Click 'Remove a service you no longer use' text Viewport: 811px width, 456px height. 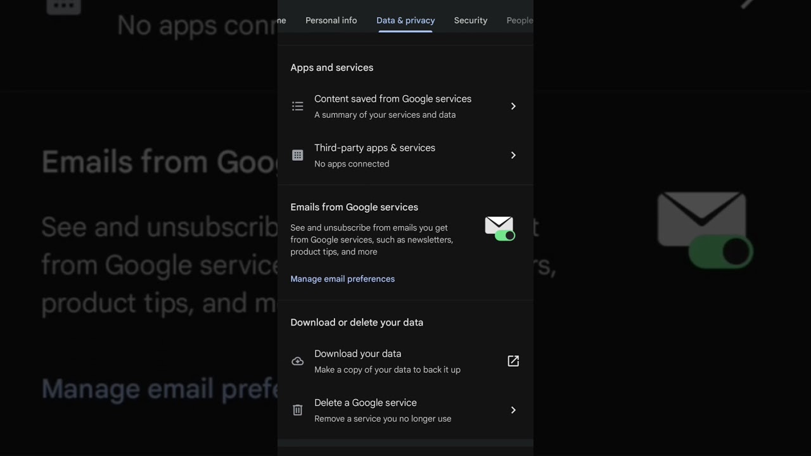(x=383, y=419)
